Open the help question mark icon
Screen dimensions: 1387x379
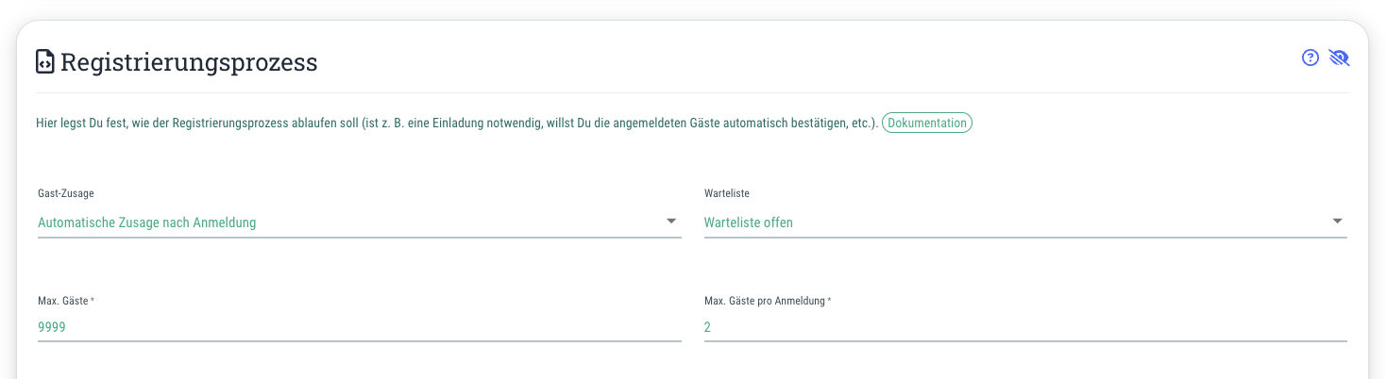(x=1310, y=58)
